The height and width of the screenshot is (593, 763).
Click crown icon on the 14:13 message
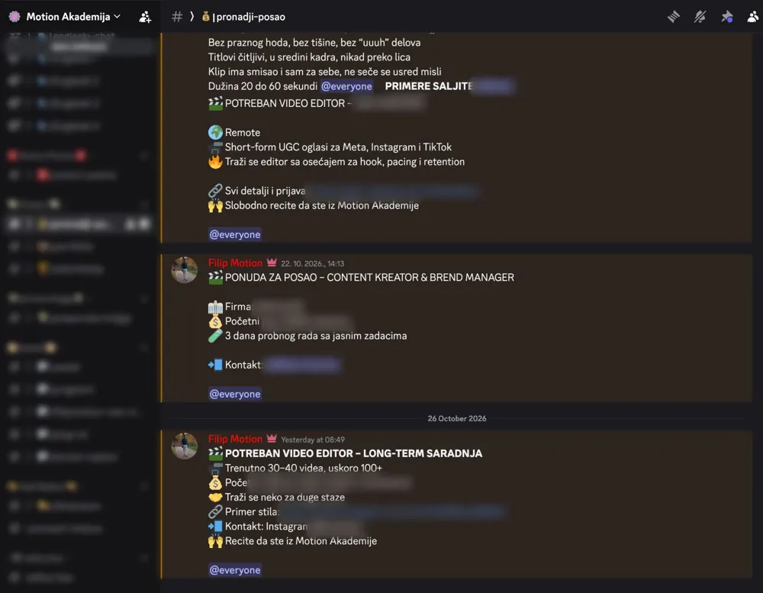point(272,263)
